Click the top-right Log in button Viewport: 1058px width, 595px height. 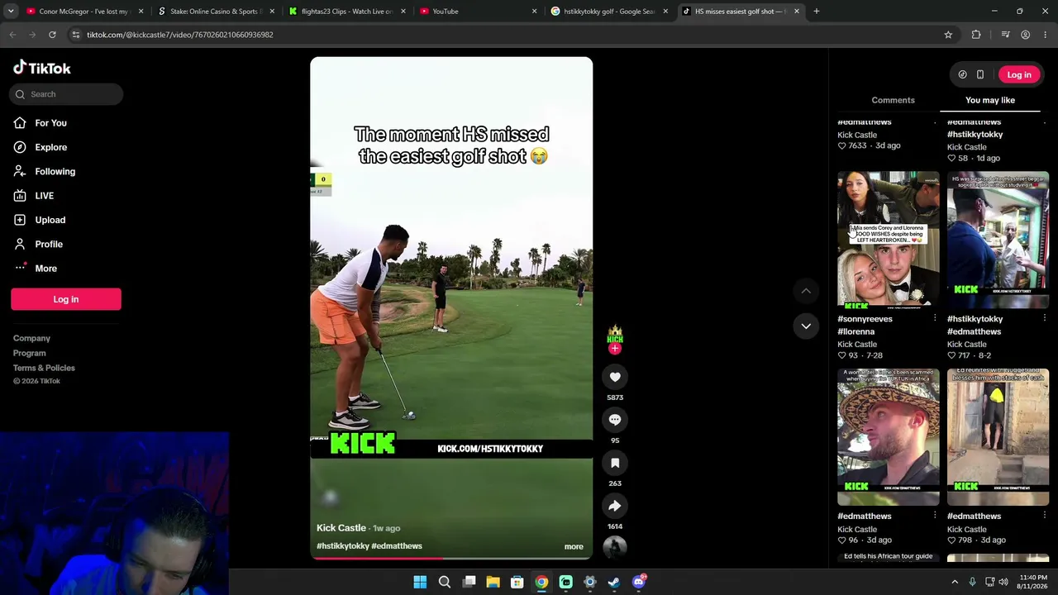click(1019, 74)
